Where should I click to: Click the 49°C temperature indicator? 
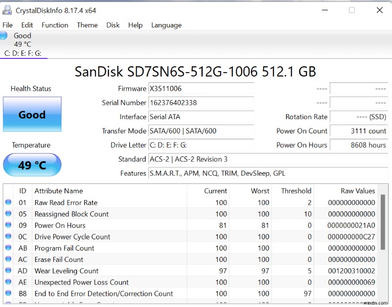pyautogui.click(x=32, y=165)
